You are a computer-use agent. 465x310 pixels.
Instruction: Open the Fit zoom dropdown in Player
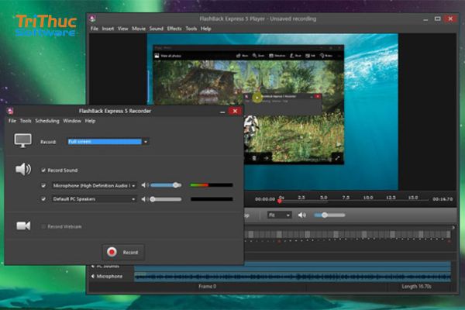[279, 215]
